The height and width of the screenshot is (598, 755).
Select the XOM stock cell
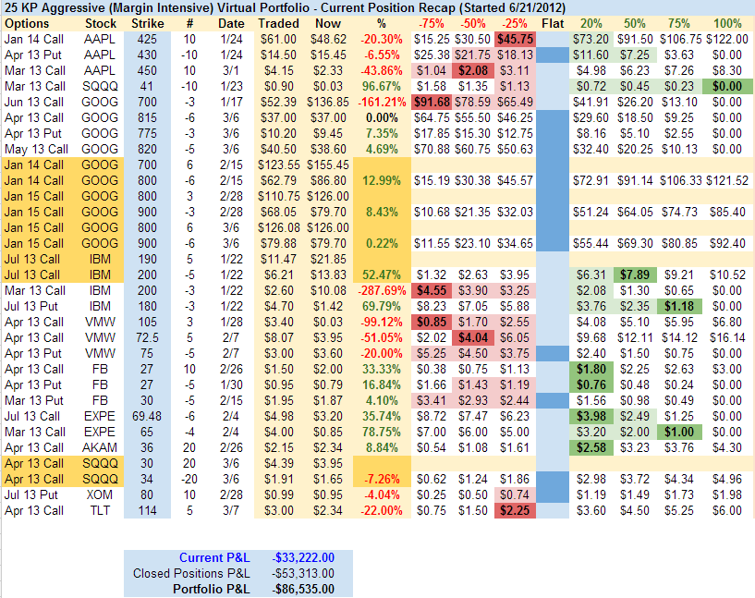click(x=100, y=494)
